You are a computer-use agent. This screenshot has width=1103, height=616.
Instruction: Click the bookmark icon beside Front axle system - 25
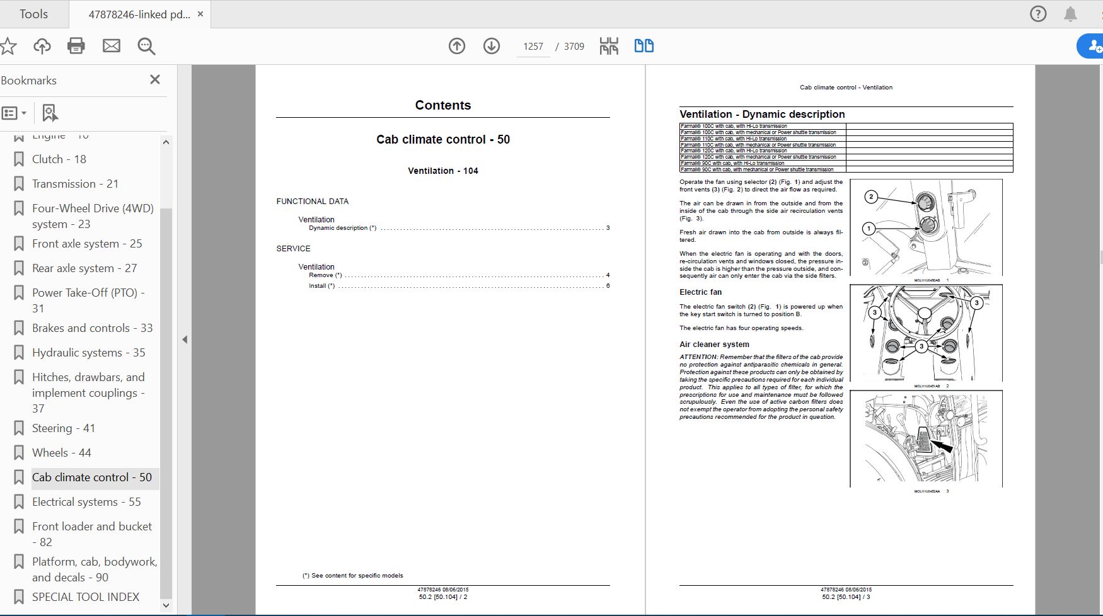19,244
